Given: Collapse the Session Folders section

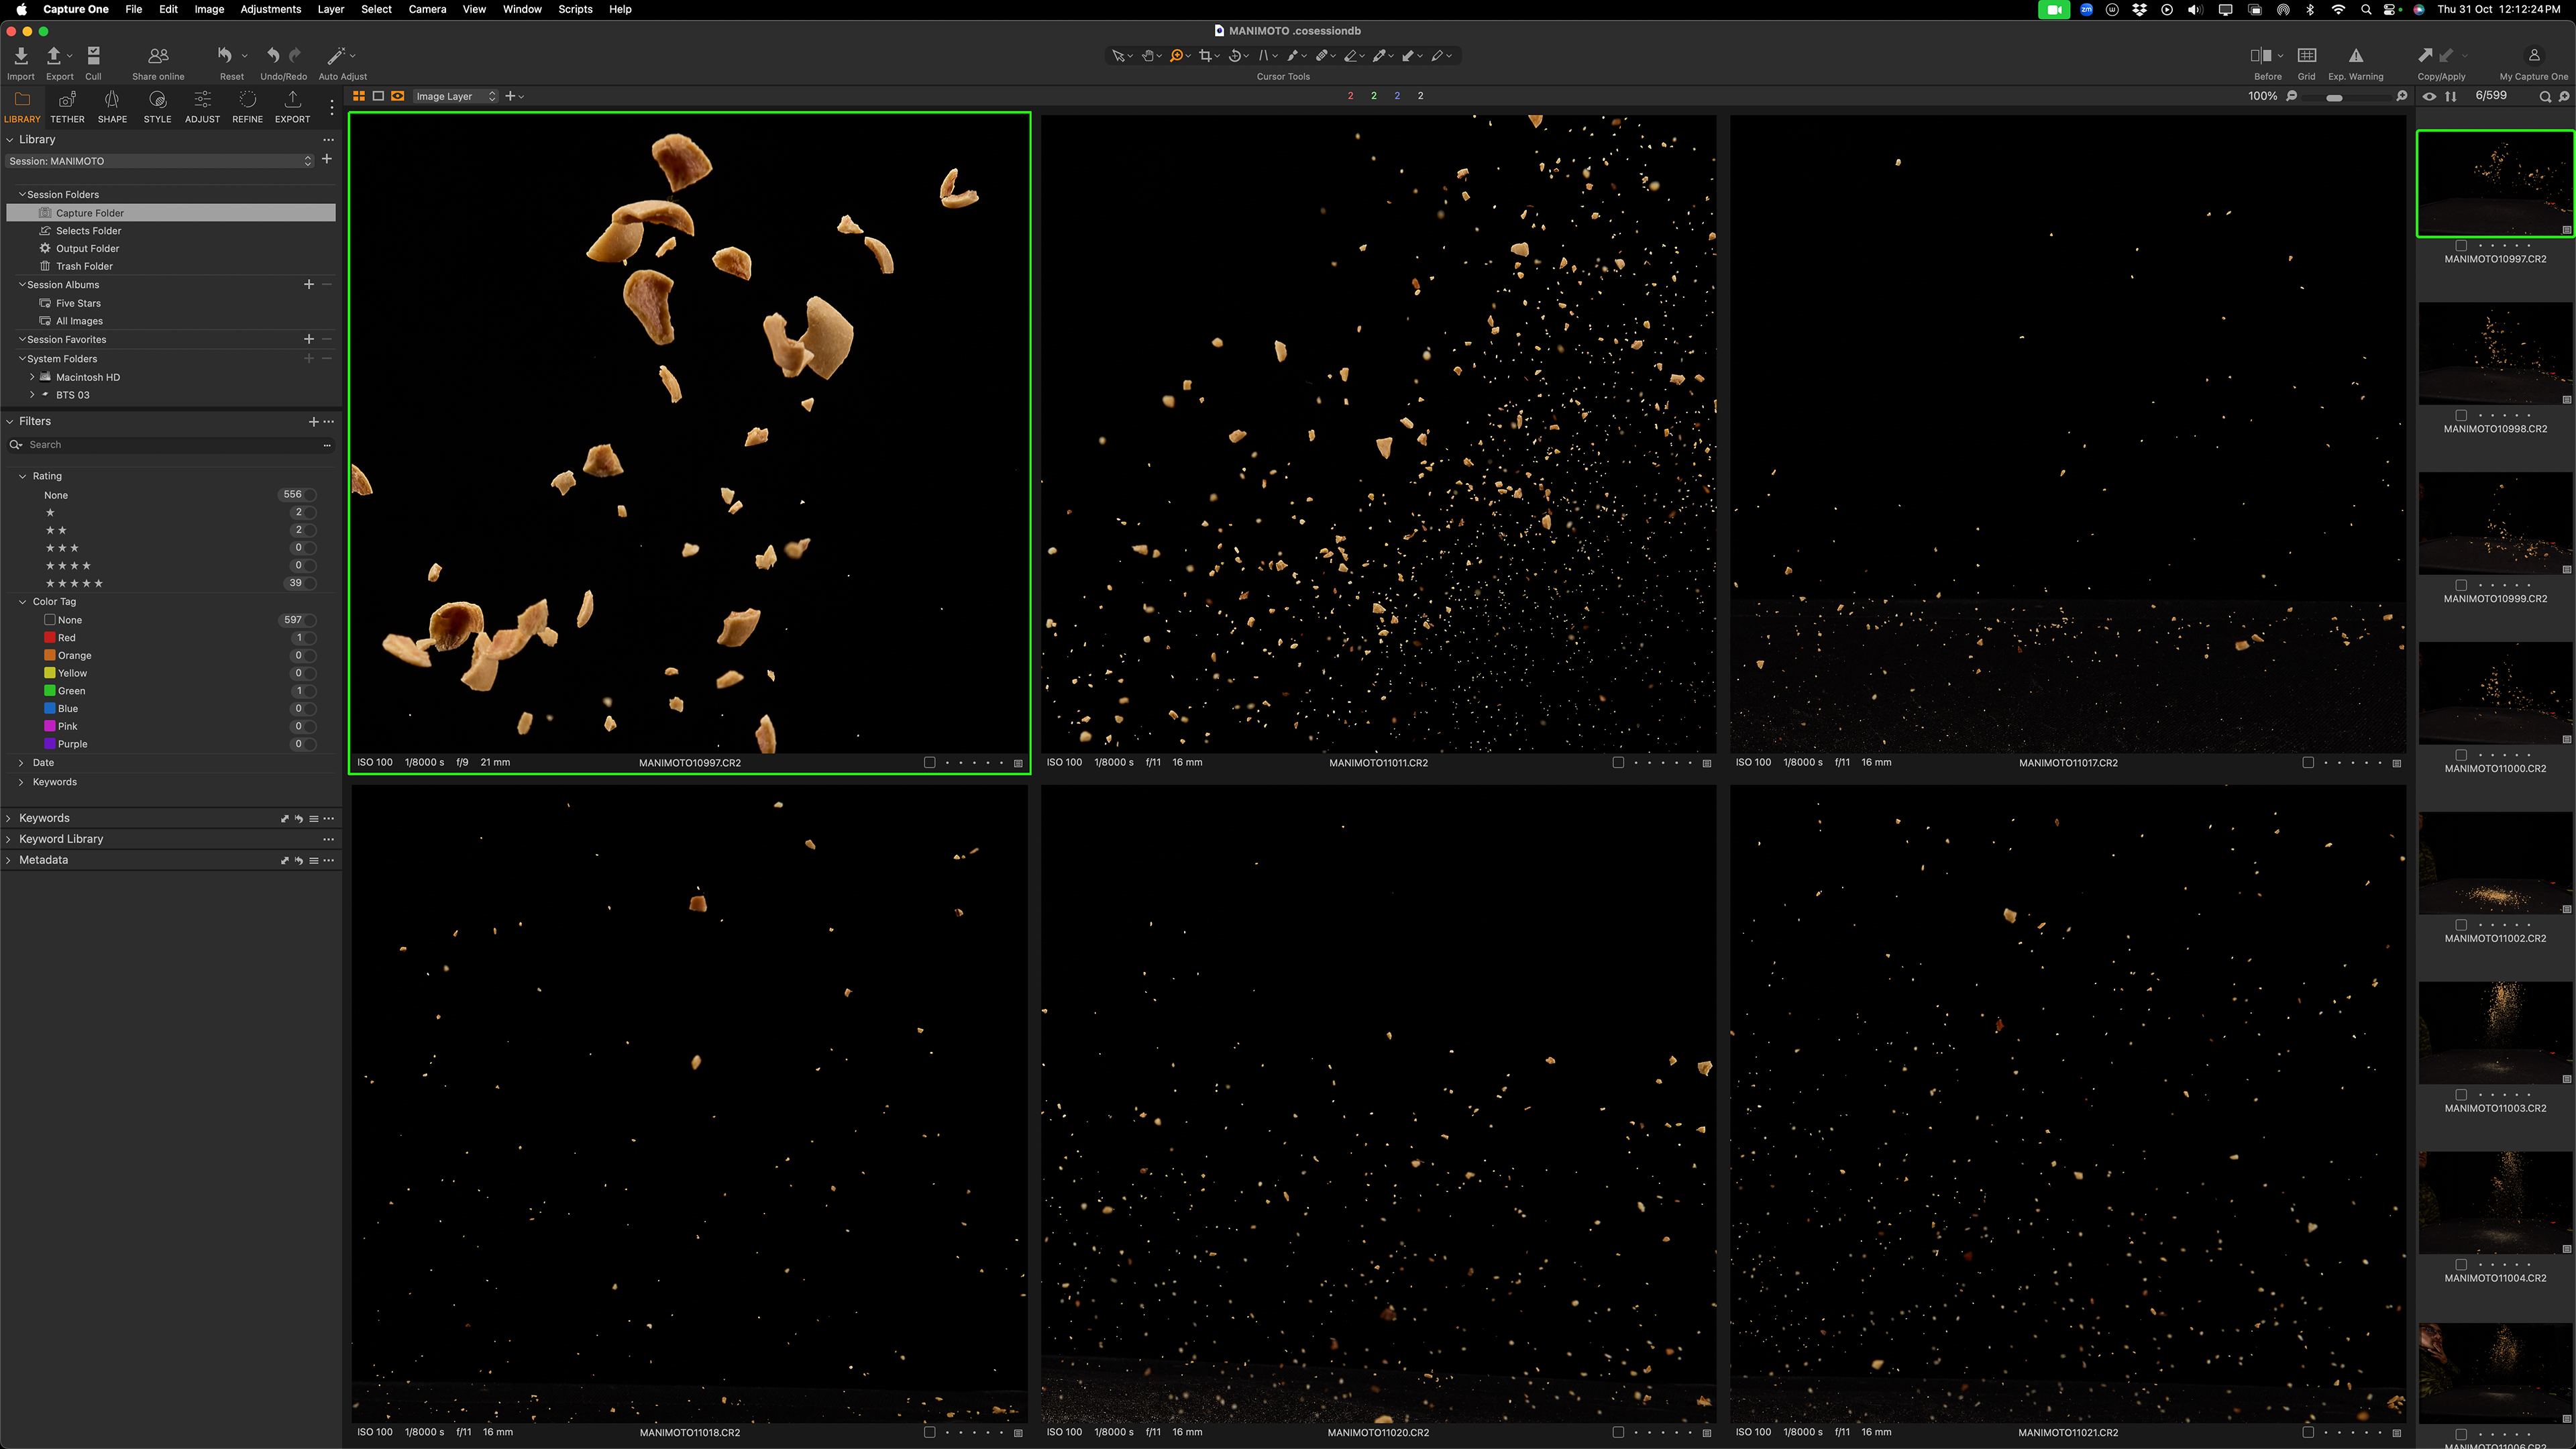Looking at the screenshot, I should click(22, 194).
